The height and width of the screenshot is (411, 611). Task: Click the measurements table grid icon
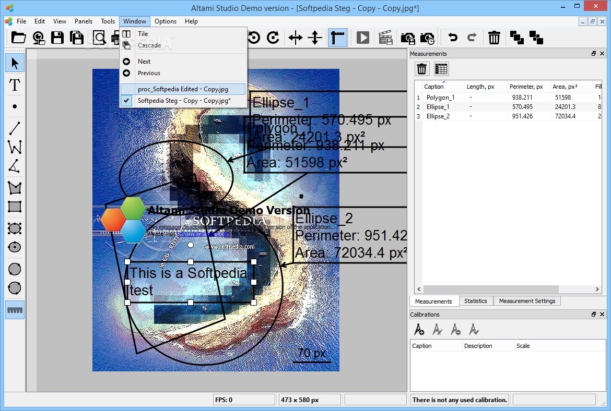pos(441,69)
